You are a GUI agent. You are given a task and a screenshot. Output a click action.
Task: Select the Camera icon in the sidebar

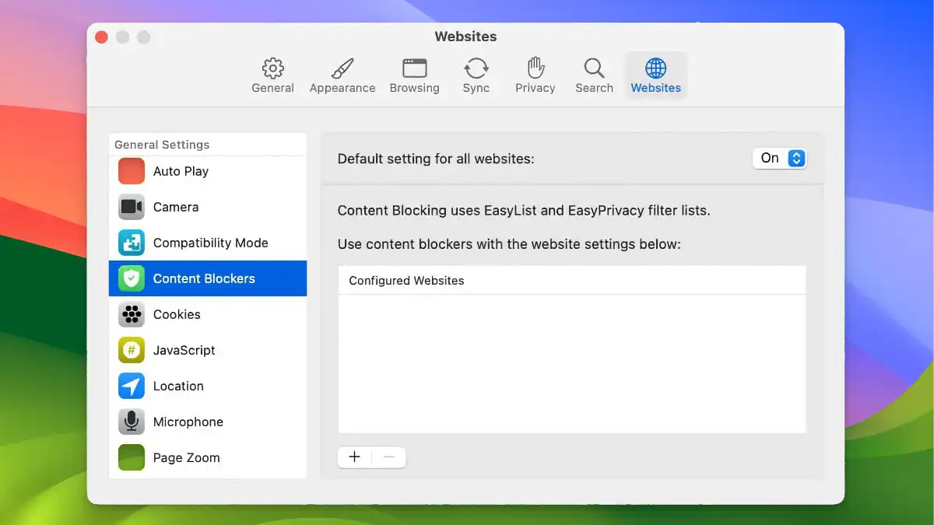tap(131, 207)
